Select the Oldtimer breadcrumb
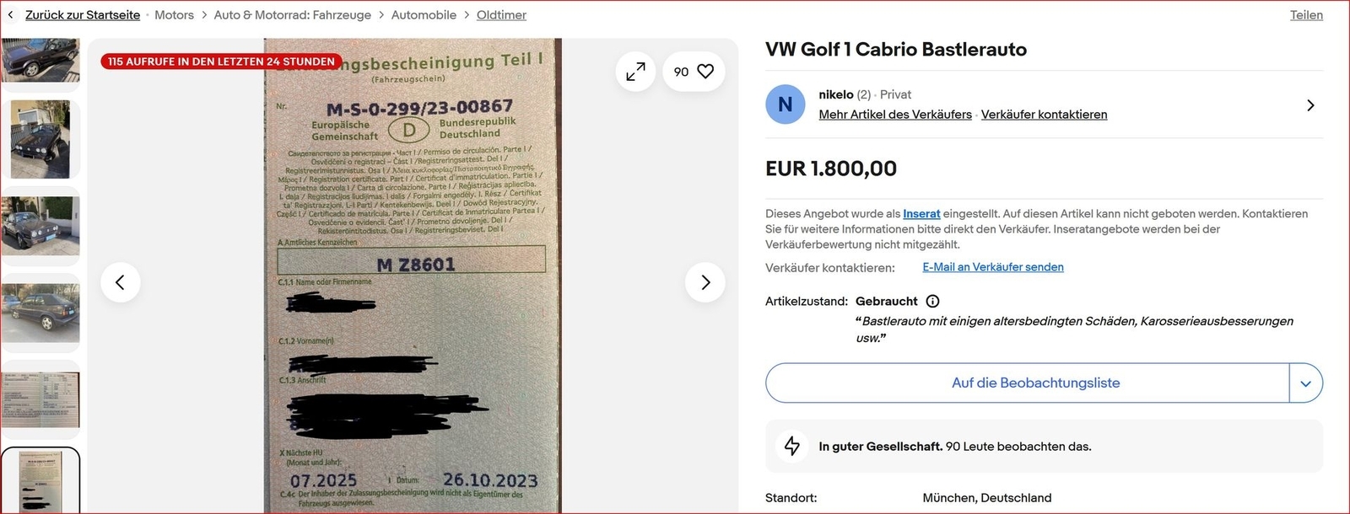Image resolution: width=1350 pixels, height=514 pixels. click(x=501, y=15)
